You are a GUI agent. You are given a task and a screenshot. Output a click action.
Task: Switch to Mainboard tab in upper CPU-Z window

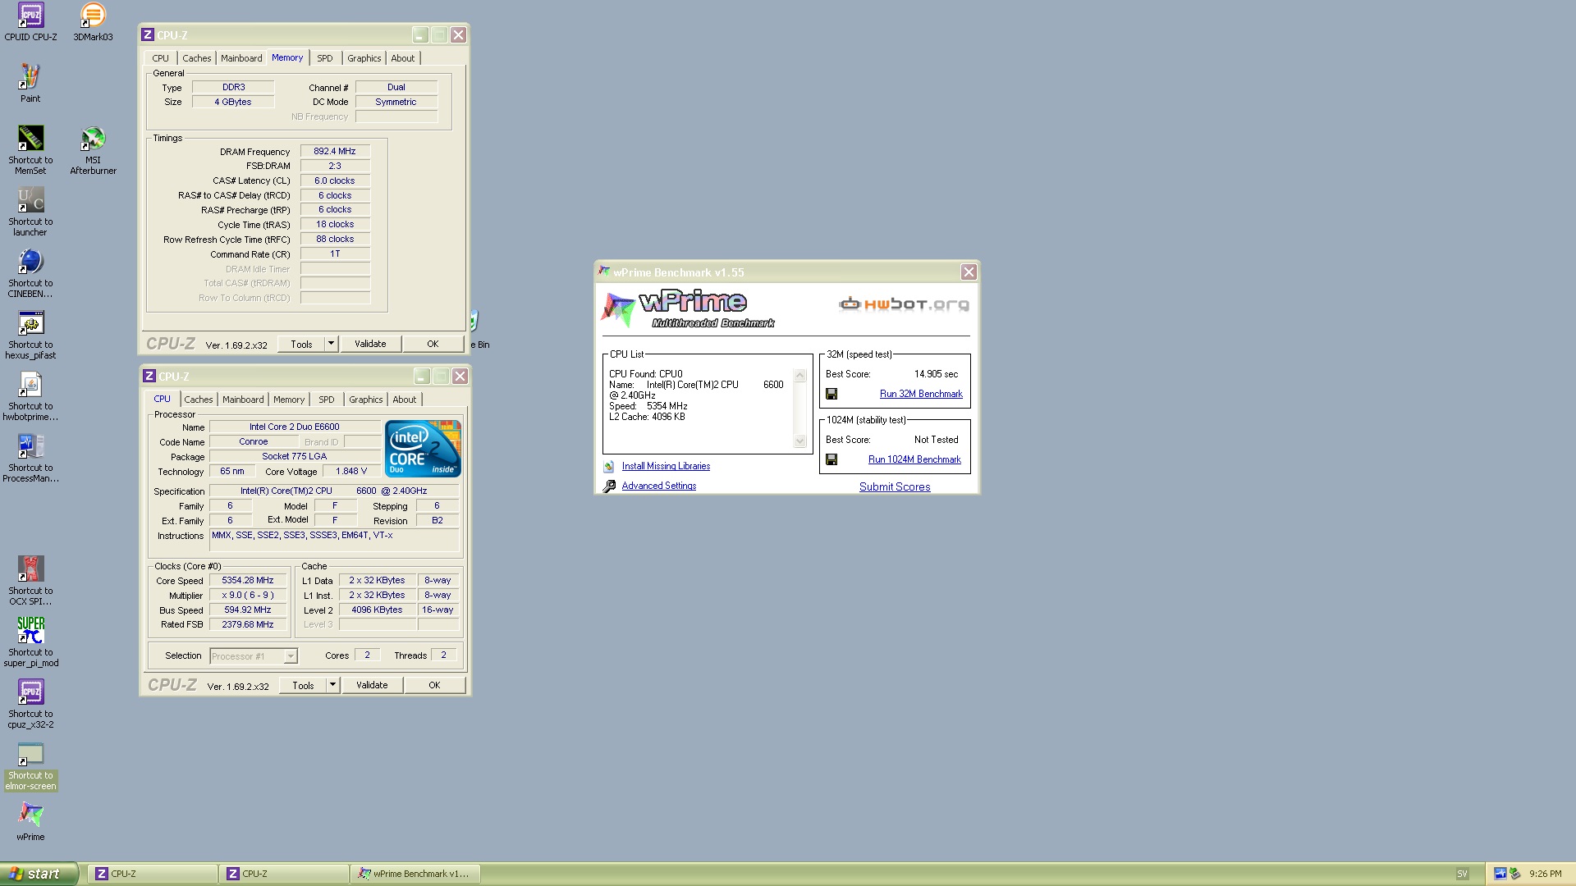[241, 58]
